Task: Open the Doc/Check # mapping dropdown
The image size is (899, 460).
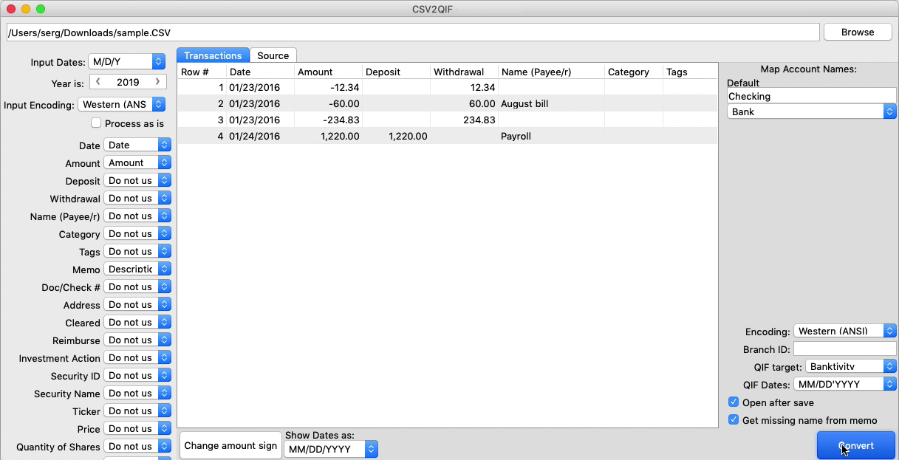Action: click(137, 287)
